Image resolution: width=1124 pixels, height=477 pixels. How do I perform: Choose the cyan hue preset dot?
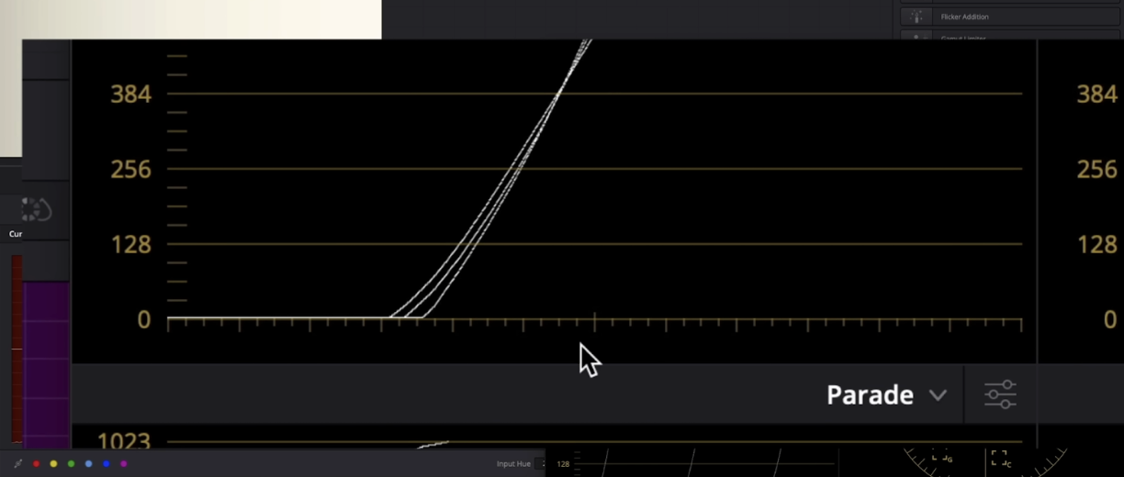(x=89, y=464)
